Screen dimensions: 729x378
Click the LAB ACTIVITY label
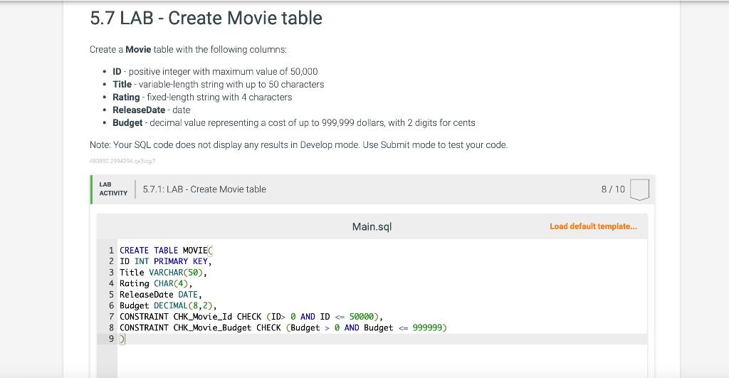(113, 189)
